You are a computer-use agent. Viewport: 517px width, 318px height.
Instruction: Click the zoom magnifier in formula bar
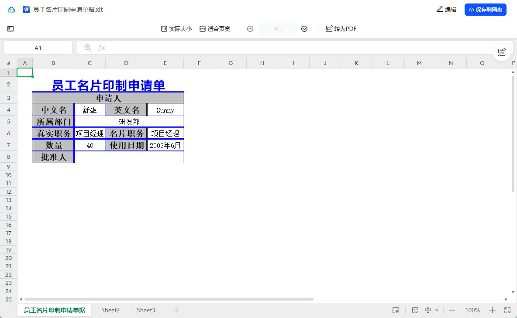click(87, 48)
